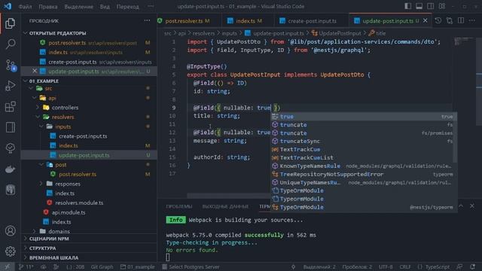This screenshot has width=482, height=271.
Task: Switch to the Выходные данные panel tab
Action: [x=225, y=206]
